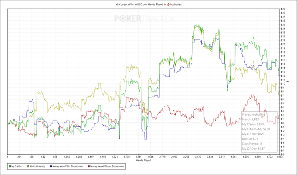Click the My C / Day: $0.87 stat
This screenshot has height=175, width=297.
pyautogui.click(x=253, y=149)
